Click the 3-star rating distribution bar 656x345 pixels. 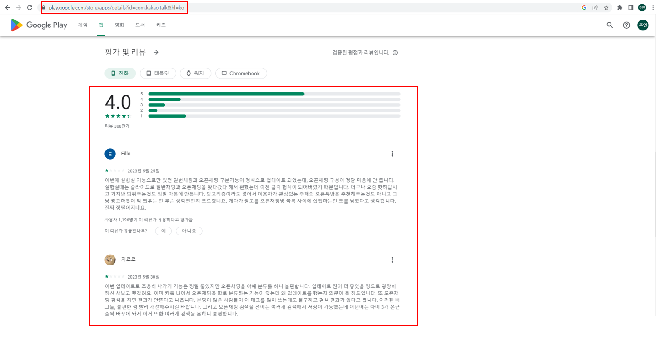[x=274, y=105]
